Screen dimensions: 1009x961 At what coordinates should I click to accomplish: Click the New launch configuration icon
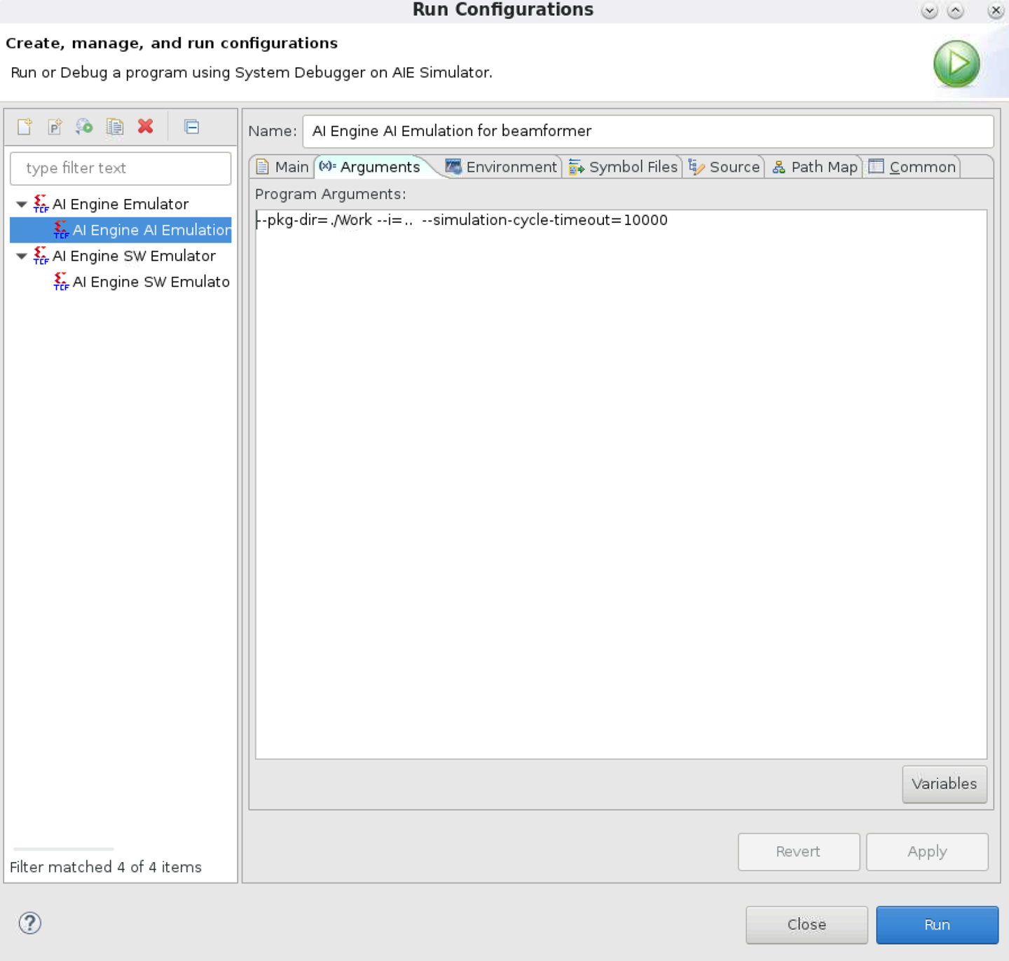[x=25, y=127]
